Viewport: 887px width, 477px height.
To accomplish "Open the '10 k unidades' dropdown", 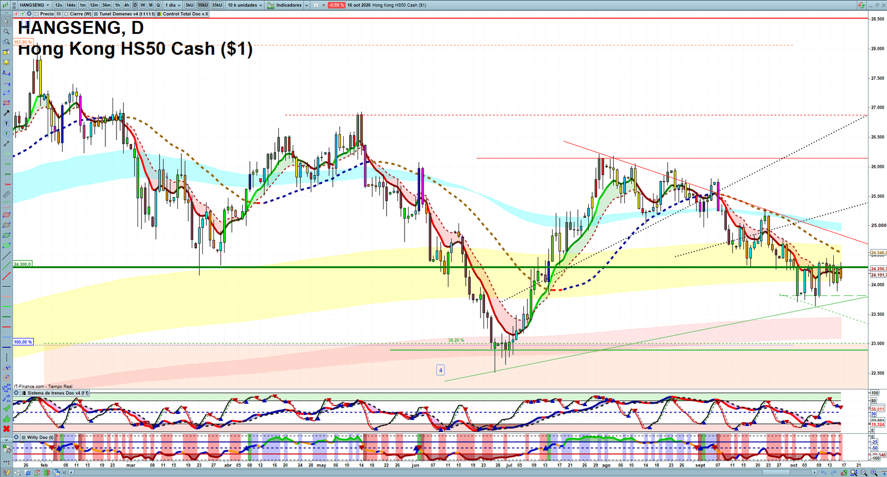I will coord(244,5).
